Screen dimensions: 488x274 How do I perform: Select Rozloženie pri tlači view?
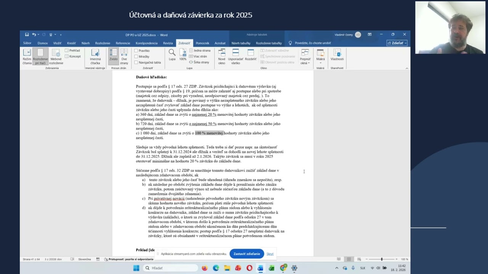point(40,57)
